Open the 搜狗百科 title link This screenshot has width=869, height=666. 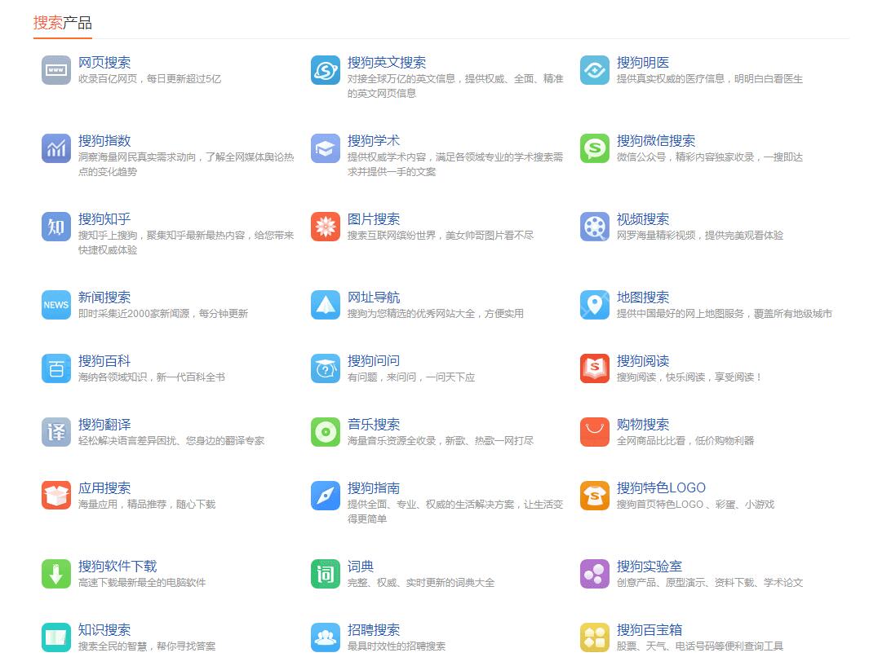104,361
